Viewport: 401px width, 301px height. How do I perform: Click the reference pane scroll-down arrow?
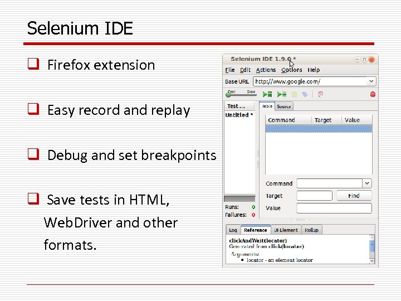[372, 260]
